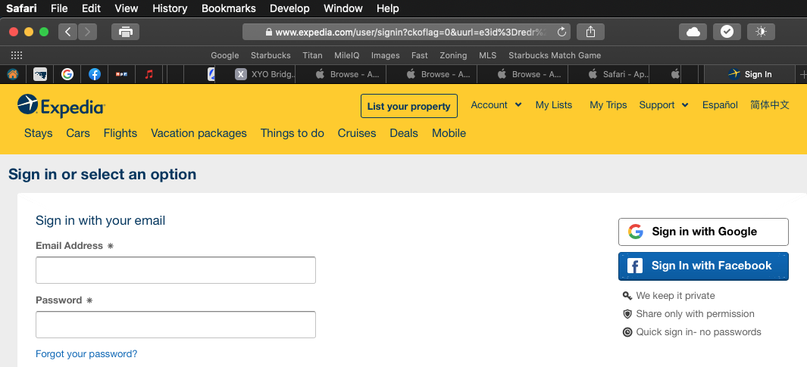Open the pinned home tab icon
Viewport: 807px width, 367px height.
pos(13,74)
